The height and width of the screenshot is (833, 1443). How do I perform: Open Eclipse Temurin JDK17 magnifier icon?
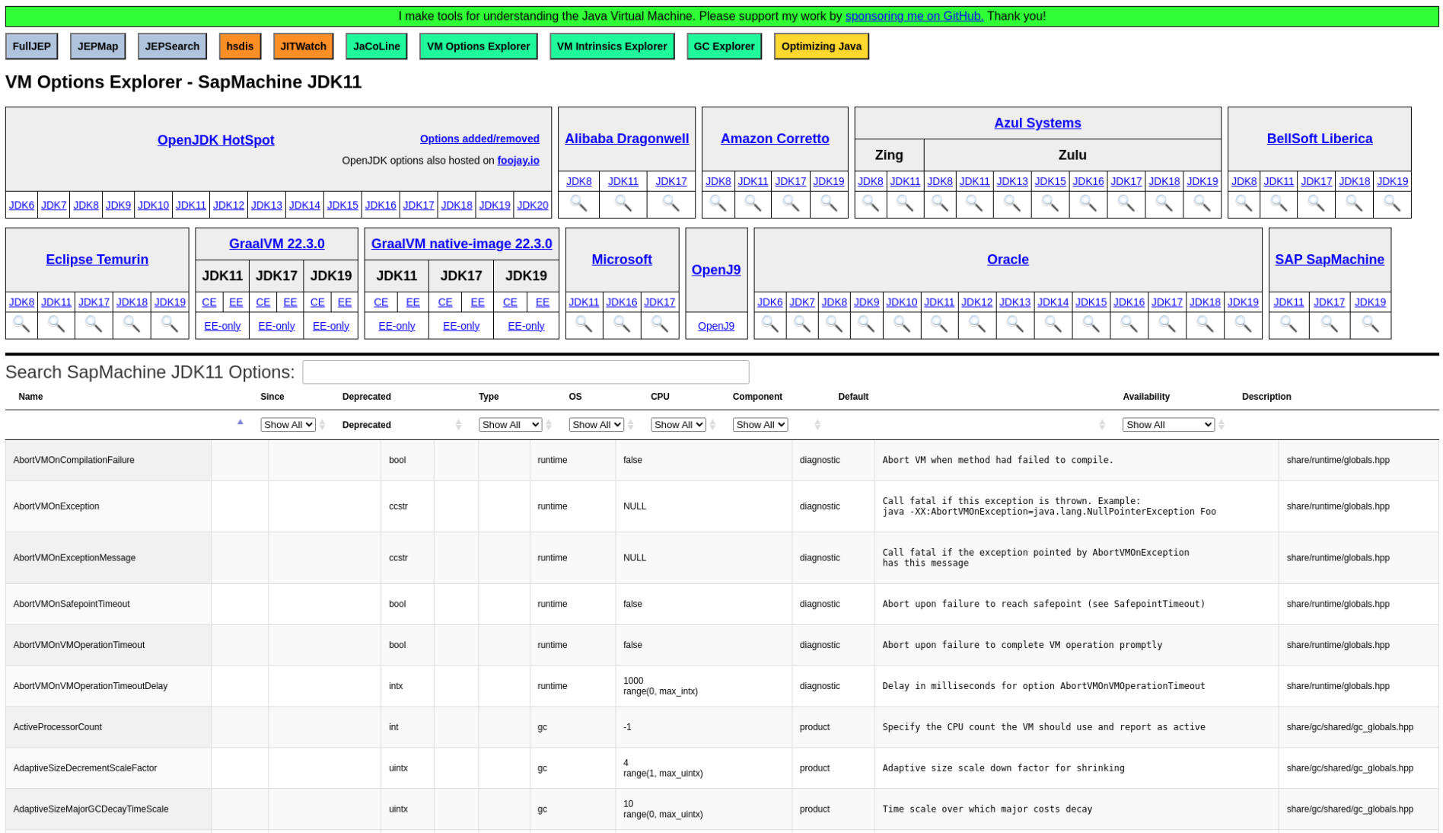coord(94,324)
